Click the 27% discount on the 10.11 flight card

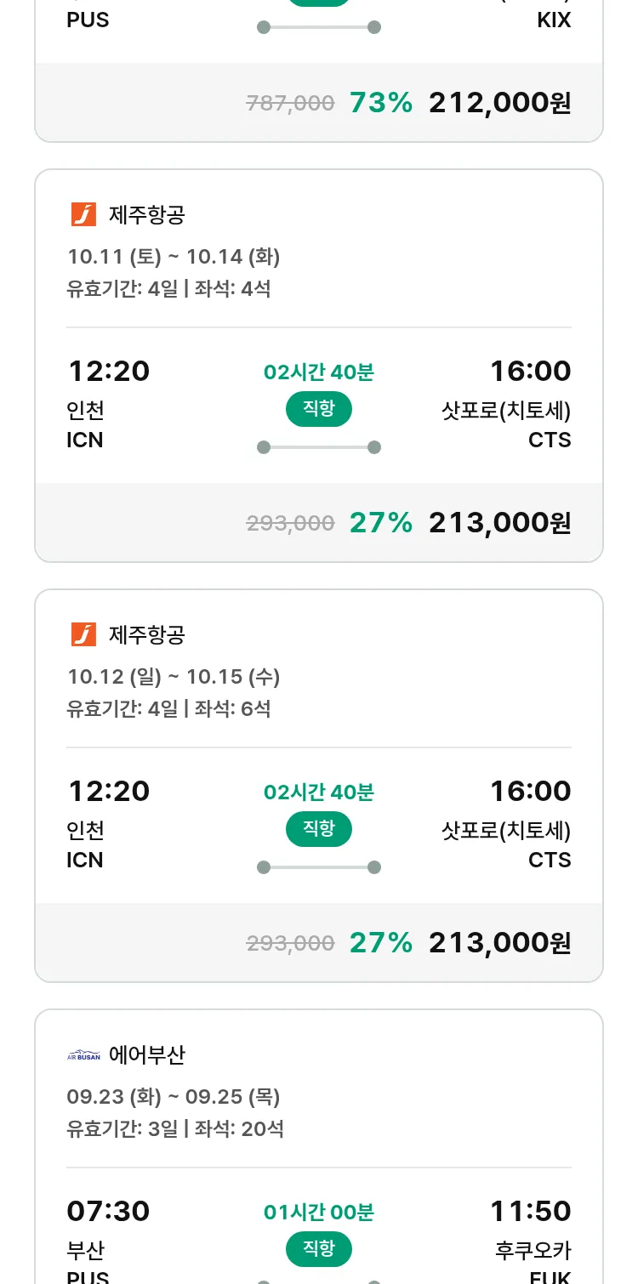pyautogui.click(x=380, y=522)
